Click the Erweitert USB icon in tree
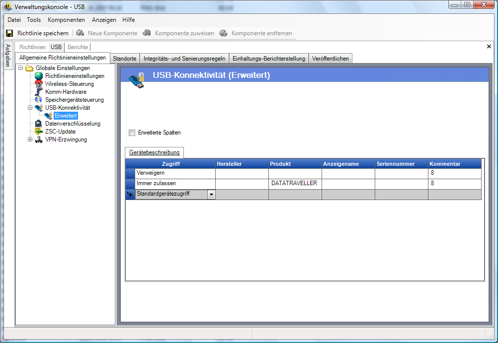Screen dimensions: 498x343 [48, 116]
